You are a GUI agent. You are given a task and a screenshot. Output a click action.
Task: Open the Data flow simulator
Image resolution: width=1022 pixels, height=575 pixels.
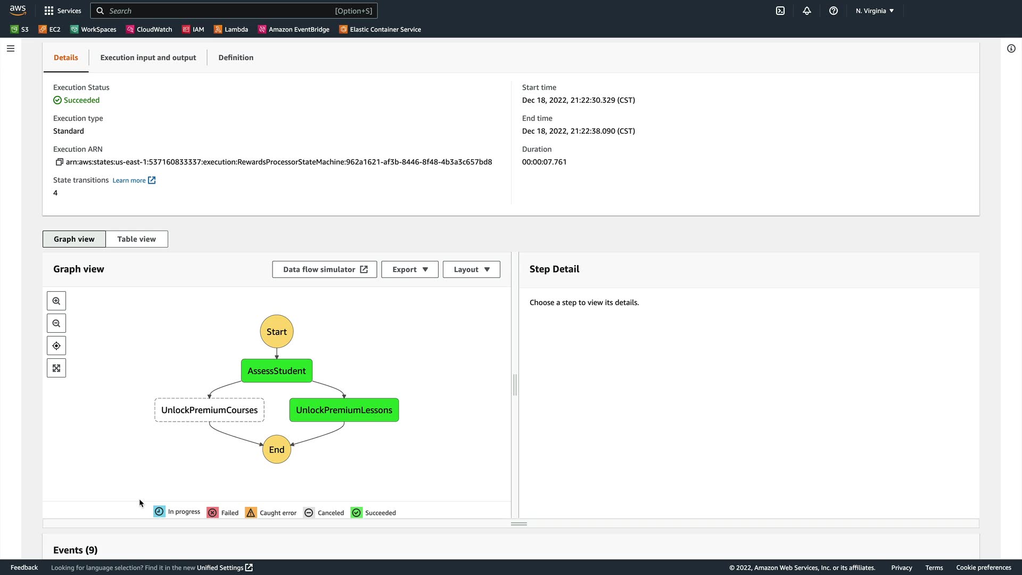pyautogui.click(x=325, y=269)
